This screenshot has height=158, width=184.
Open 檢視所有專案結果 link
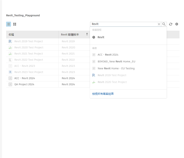[x=103, y=94]
